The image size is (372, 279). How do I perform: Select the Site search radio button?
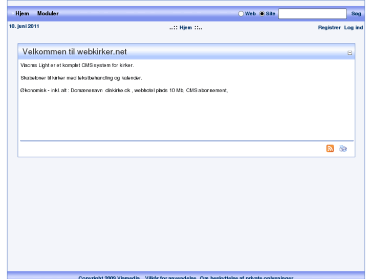click(261, 14)
